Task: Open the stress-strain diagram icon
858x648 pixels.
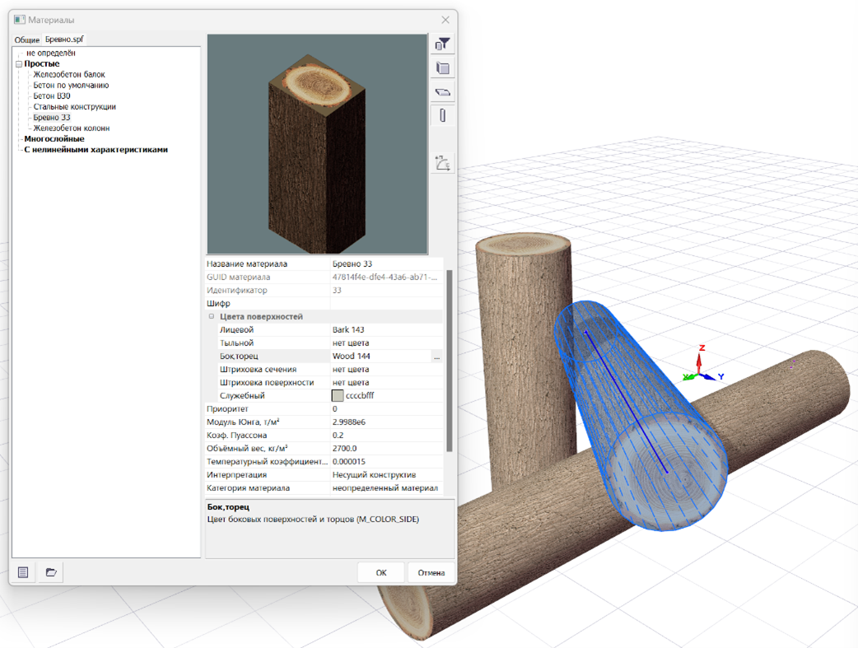Action: point(443,163)
